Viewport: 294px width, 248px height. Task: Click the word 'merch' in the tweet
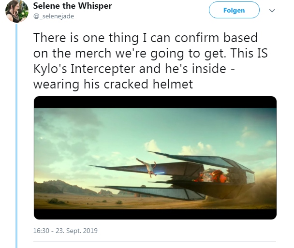pyautogui.click(x=93, y=53)
